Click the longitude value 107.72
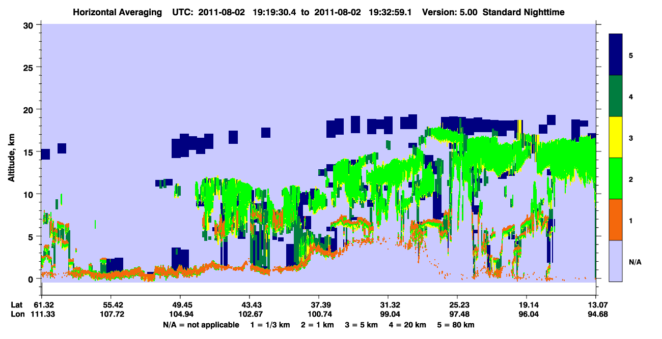 pos(111,315)
